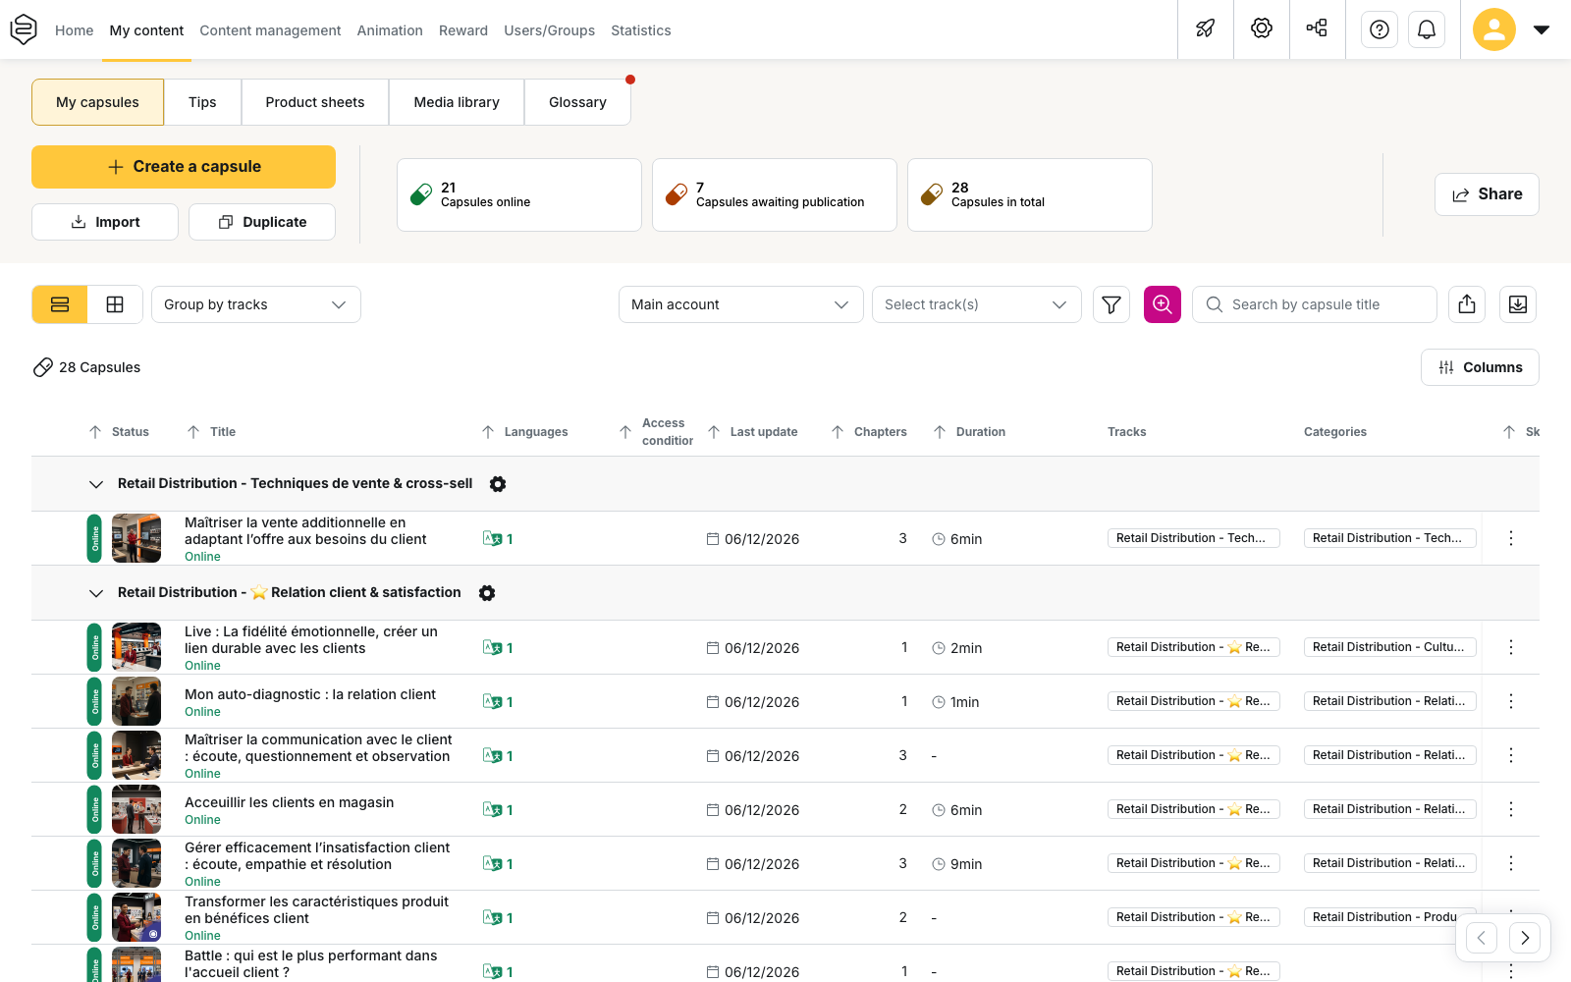The width and height of the screenshot is (1571, 982).
Task: Open row menu for Acceuillir les clients
Action: [x=1511, y=809]
